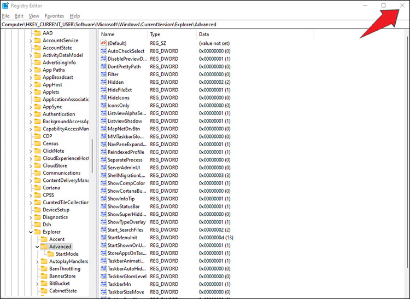Collapse the Advanced key
This screenshot has width=410, height=299.
[x=37, y=246]
